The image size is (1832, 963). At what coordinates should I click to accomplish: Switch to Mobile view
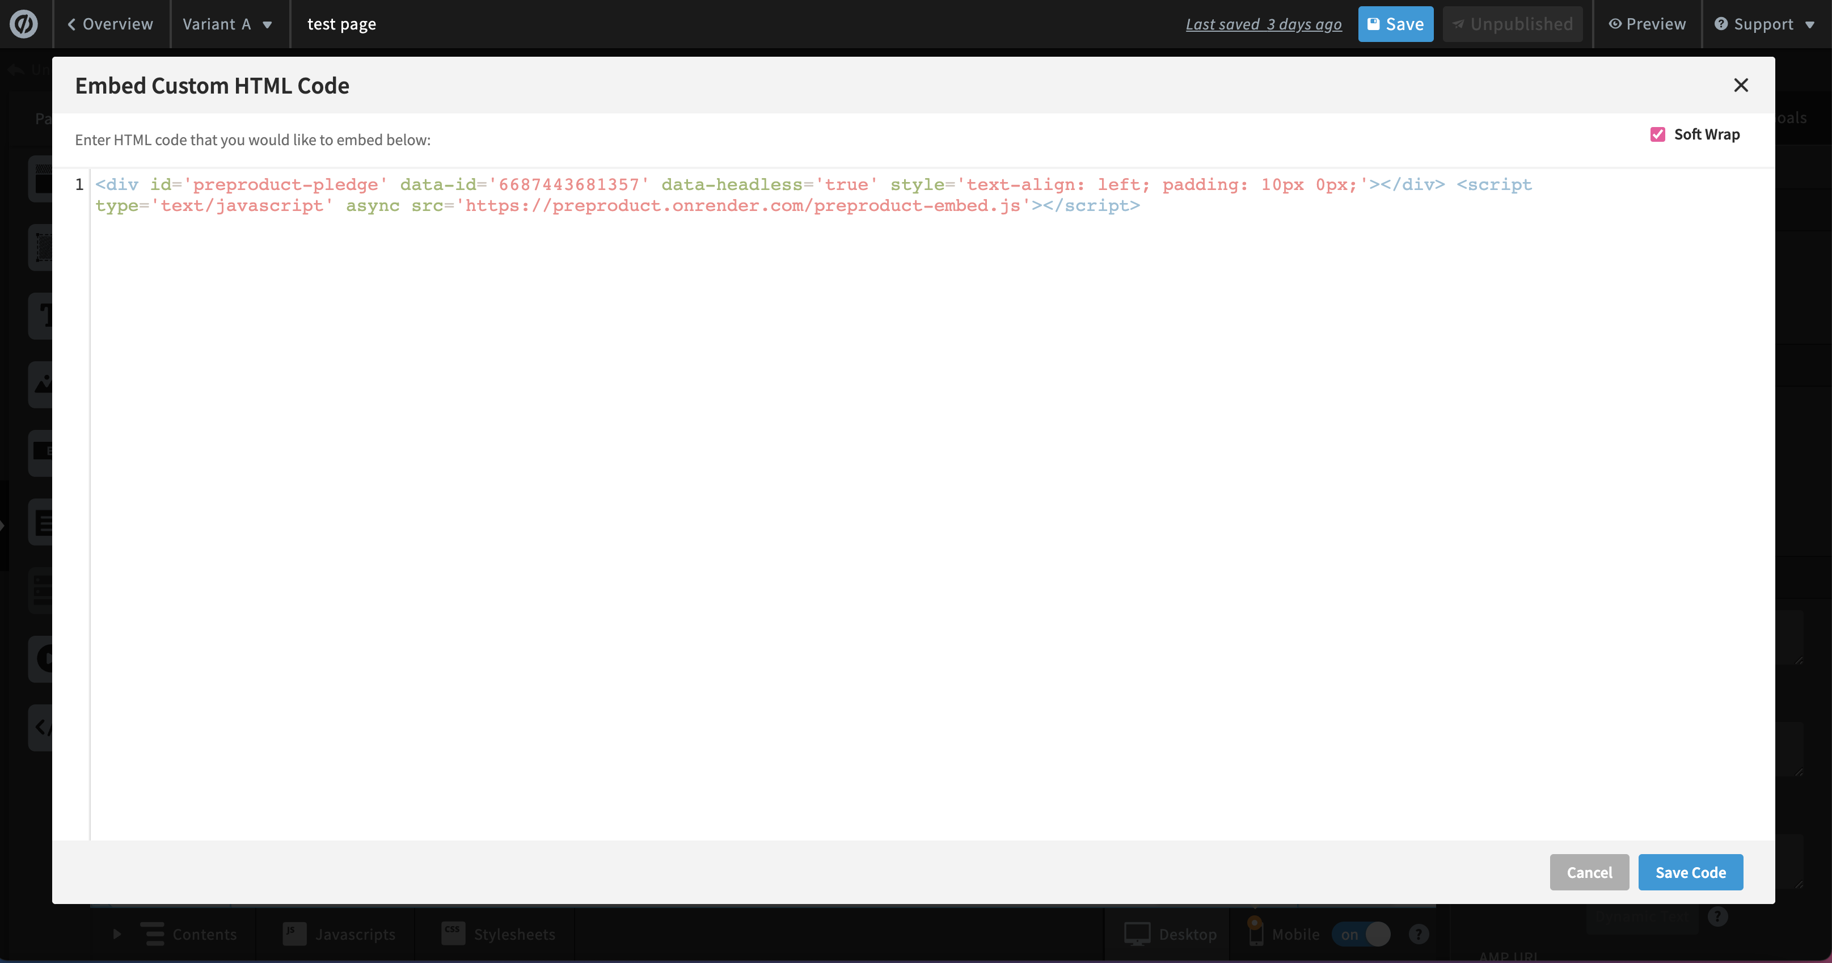[1284, 934]
